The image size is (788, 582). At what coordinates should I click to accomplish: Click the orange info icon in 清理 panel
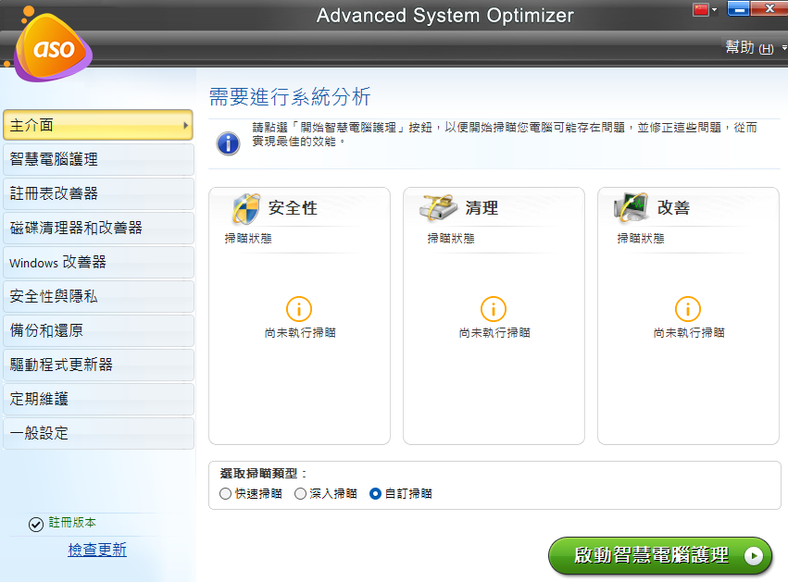[x=494, y=309]
